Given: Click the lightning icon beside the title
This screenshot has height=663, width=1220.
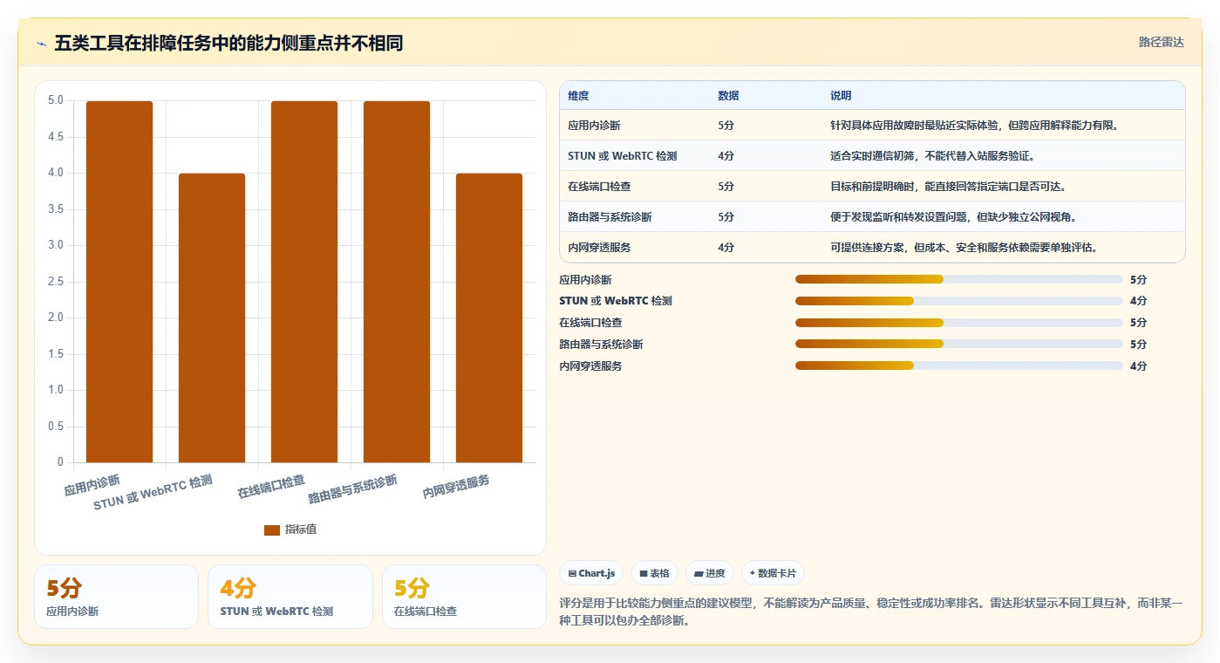Looking at the screenshot, I should click(x=42, y=44).
